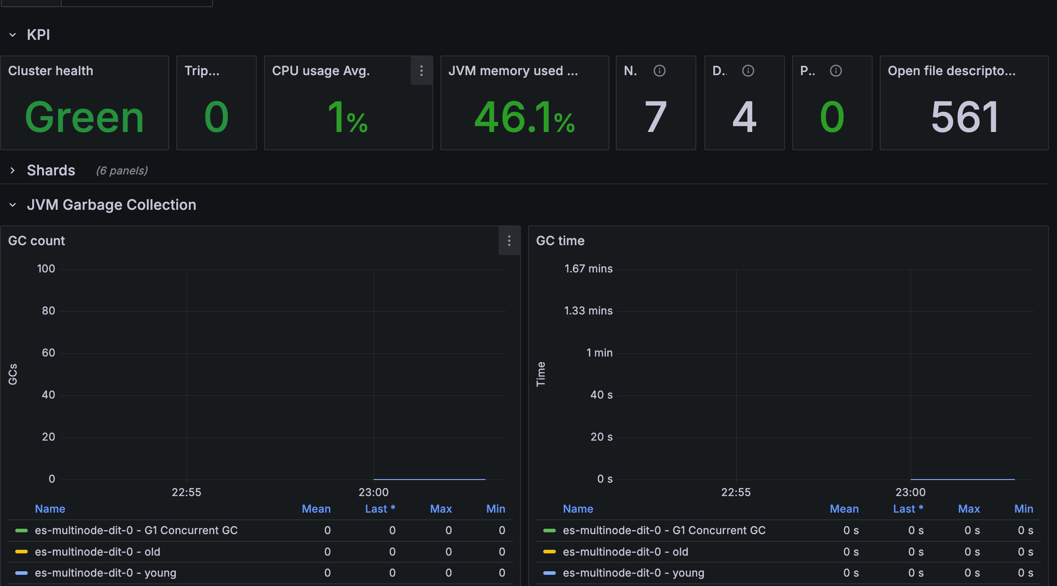This screenshot has height=586, width=1057.
Task: Click the GC time panel title
Action: (x=560, y=241)
